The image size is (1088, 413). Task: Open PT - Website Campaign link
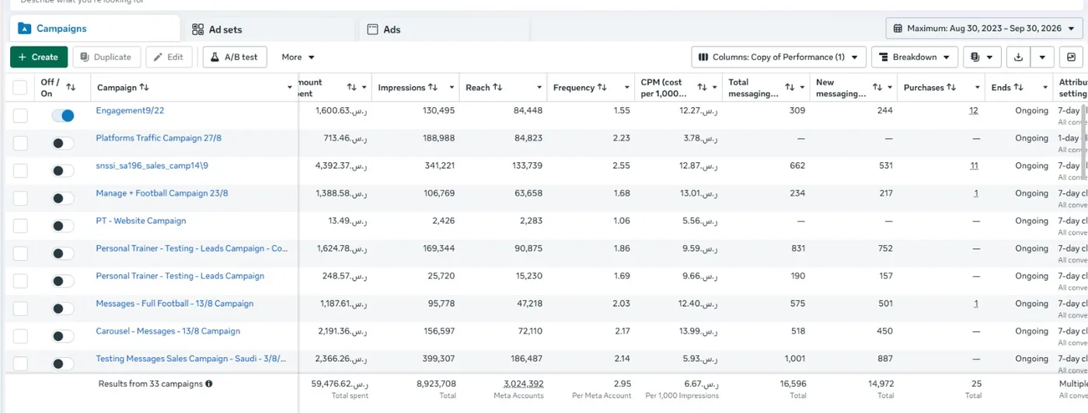click(141, 220)
